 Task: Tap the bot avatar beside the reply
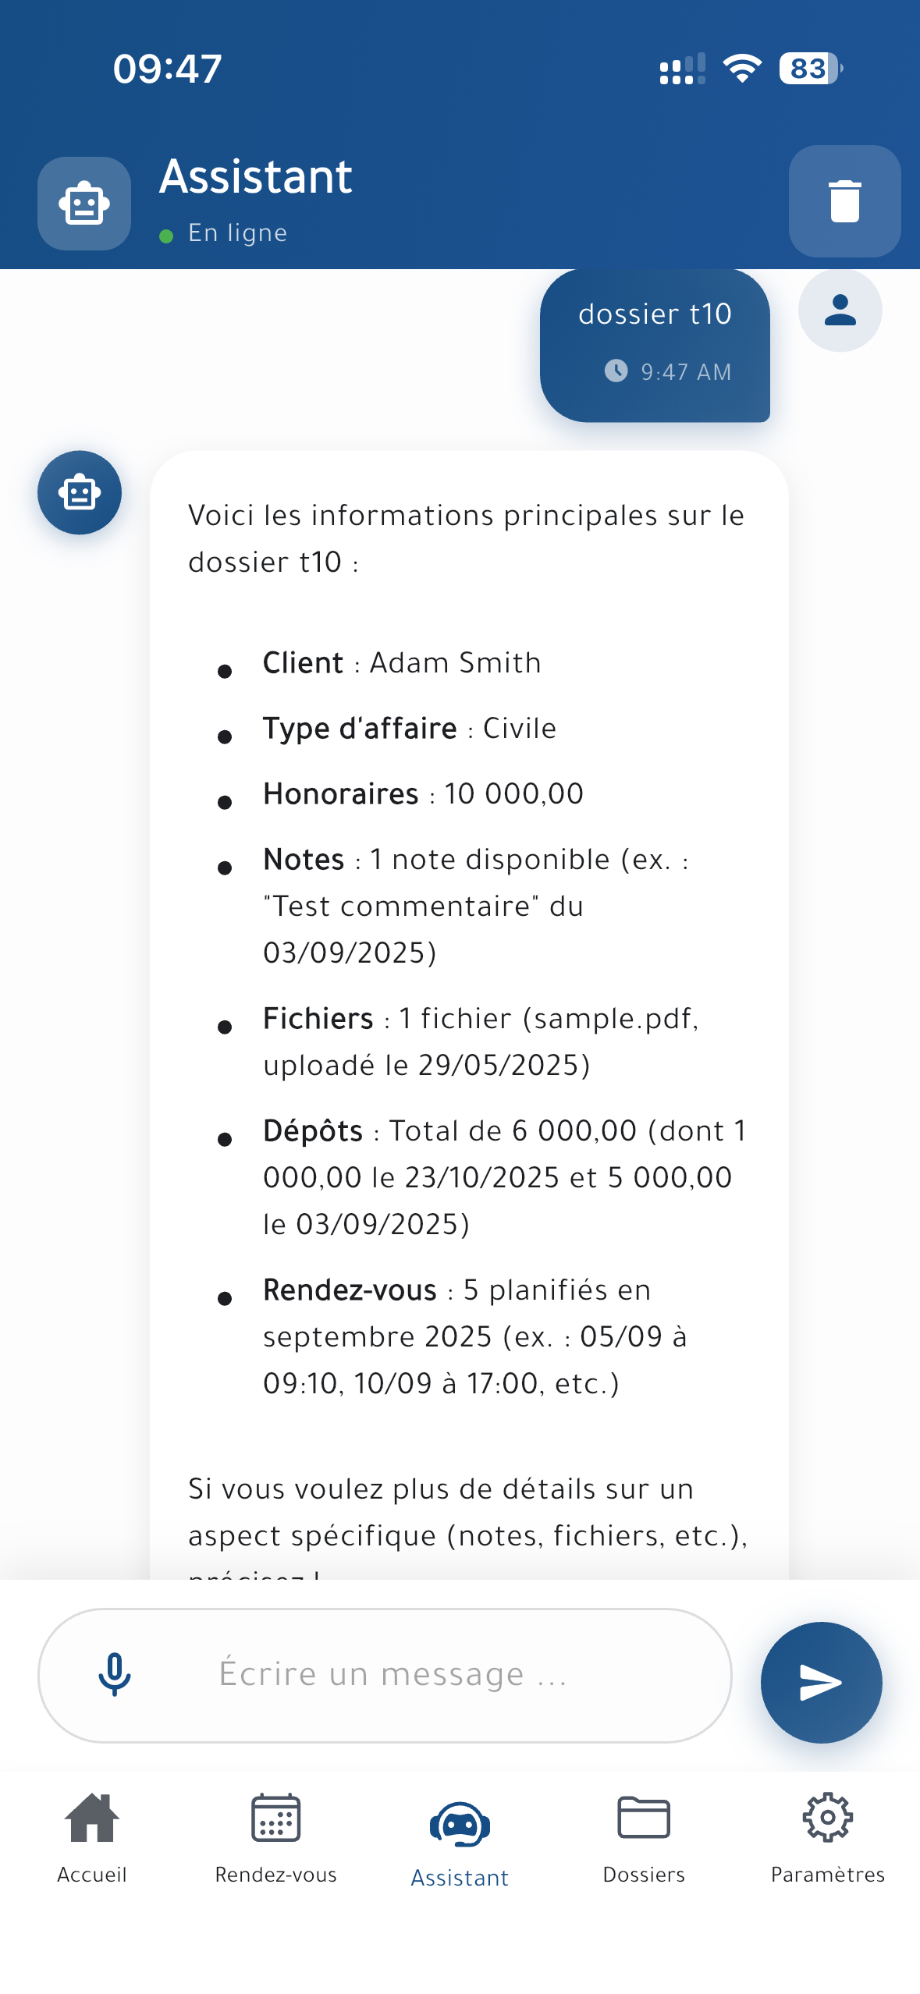pos(80,493)
